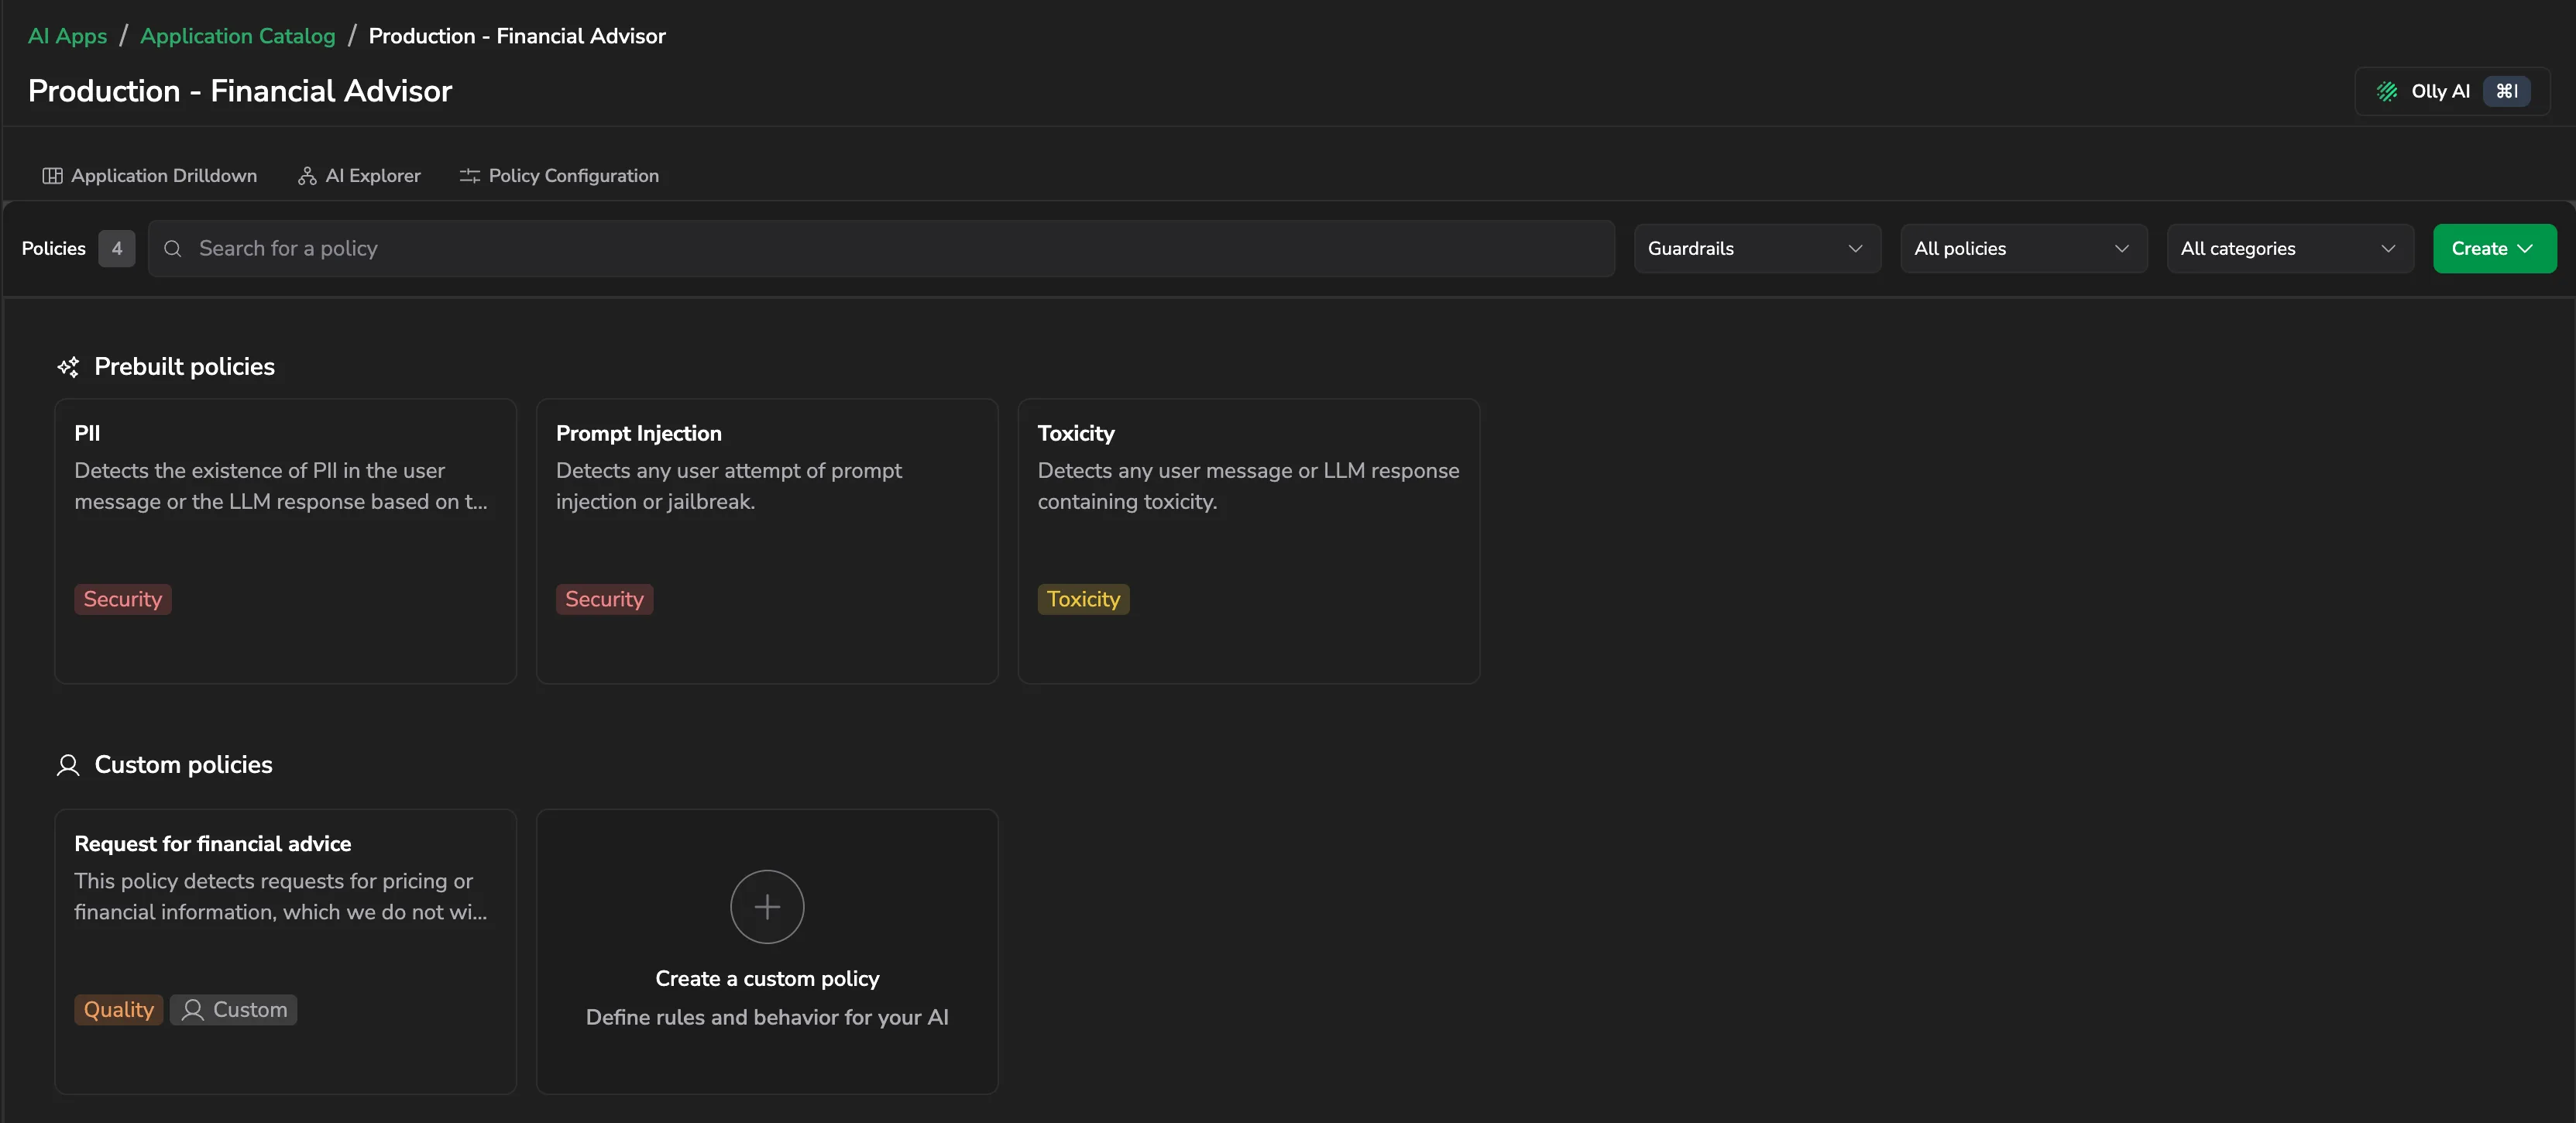
Task: Click the Policies label
Action: click(54, 249)
